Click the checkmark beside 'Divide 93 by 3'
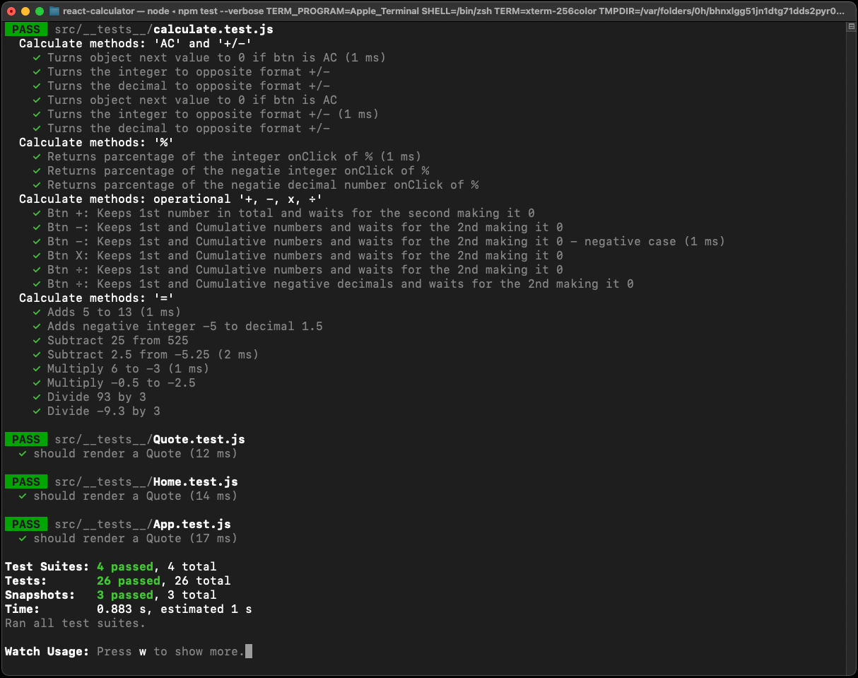The width and height of the screenshot is (858, 678). (36, 397)
